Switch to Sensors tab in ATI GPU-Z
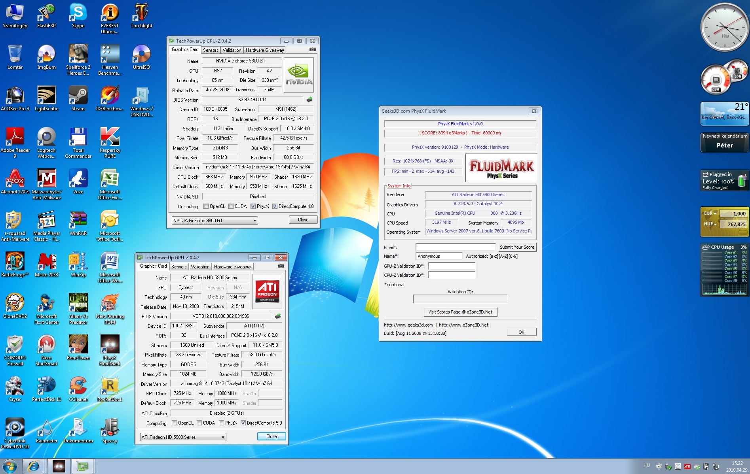 [x=179, y=267]
